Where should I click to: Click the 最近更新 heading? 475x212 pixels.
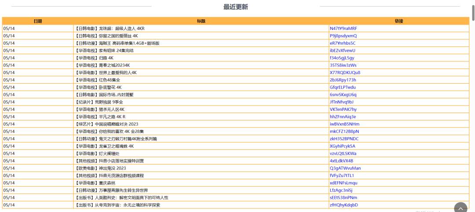(236, 7)
